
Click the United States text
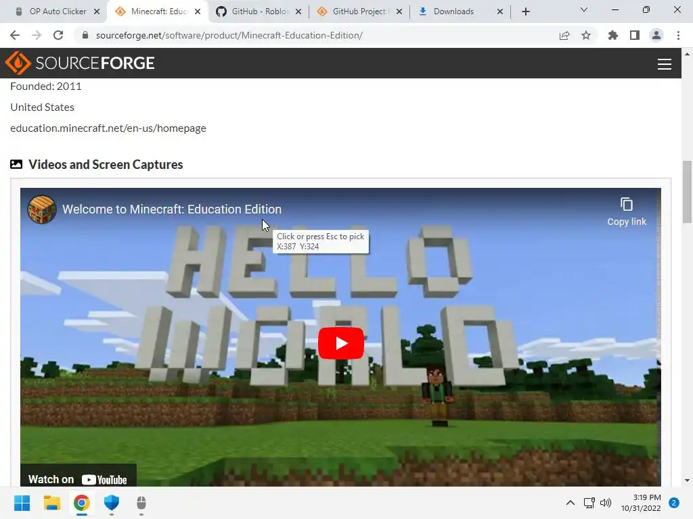tap(43, 107)
